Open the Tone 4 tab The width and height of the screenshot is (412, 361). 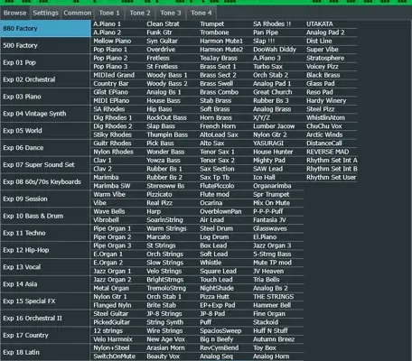click(x=201, y=13)
